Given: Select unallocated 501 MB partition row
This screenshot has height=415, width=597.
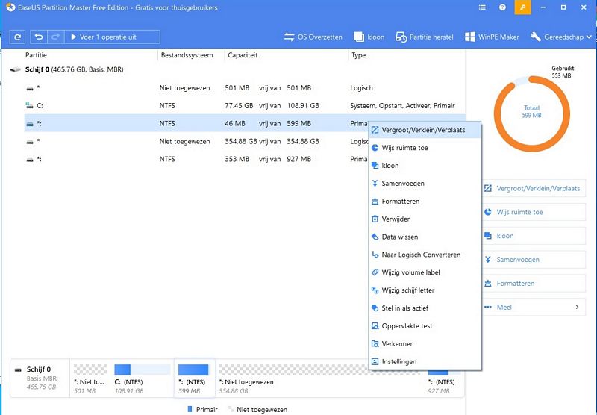Looking at the screenshot, I should click(245, 88).
